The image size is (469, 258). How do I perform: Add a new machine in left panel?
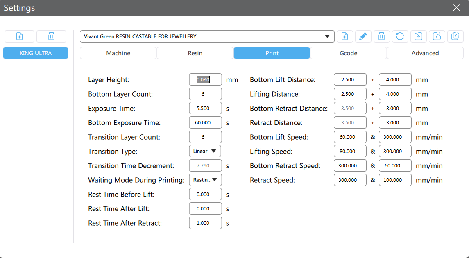19,36
